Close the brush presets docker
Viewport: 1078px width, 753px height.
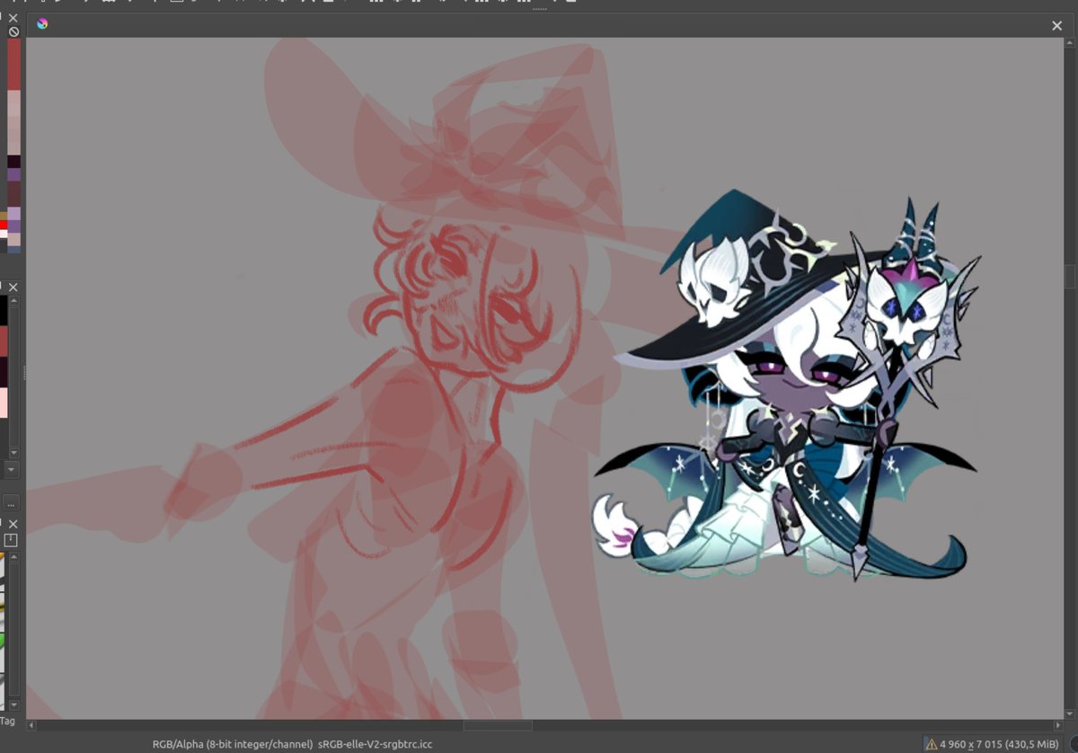coord(13,524)
